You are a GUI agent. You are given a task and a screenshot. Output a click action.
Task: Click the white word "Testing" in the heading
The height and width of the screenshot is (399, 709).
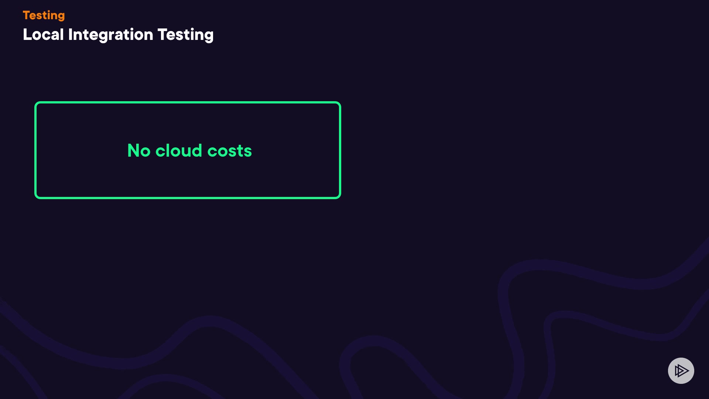pos(185,35)
